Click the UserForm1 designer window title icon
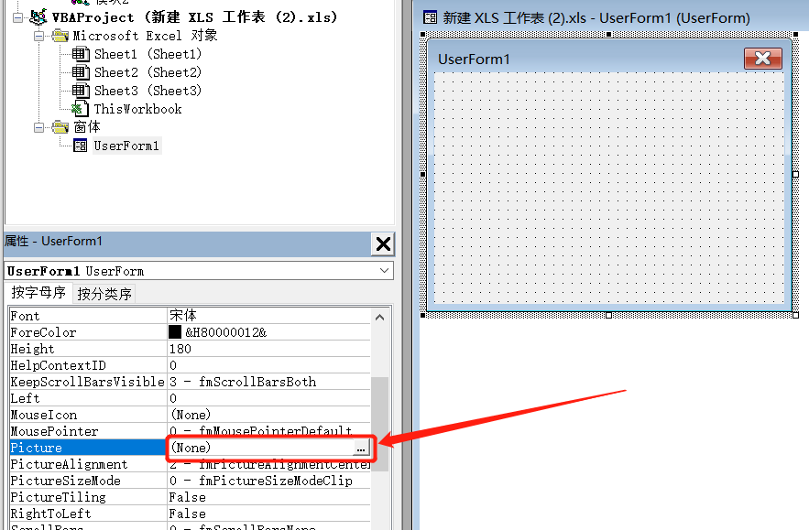The width and height of the screenshot is (809, 530). tap(430, 18)
